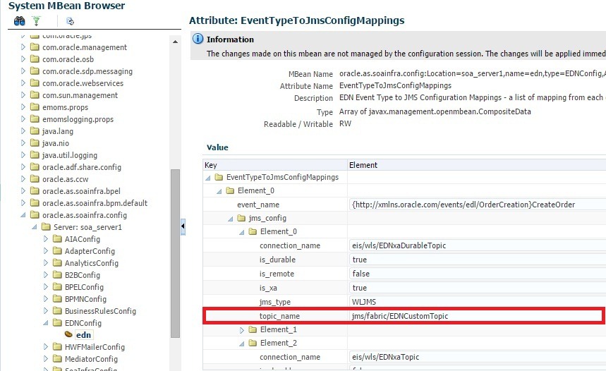Click the Refresh MBean tree icon
The image size is (606, 371).
tap(71, 21)
